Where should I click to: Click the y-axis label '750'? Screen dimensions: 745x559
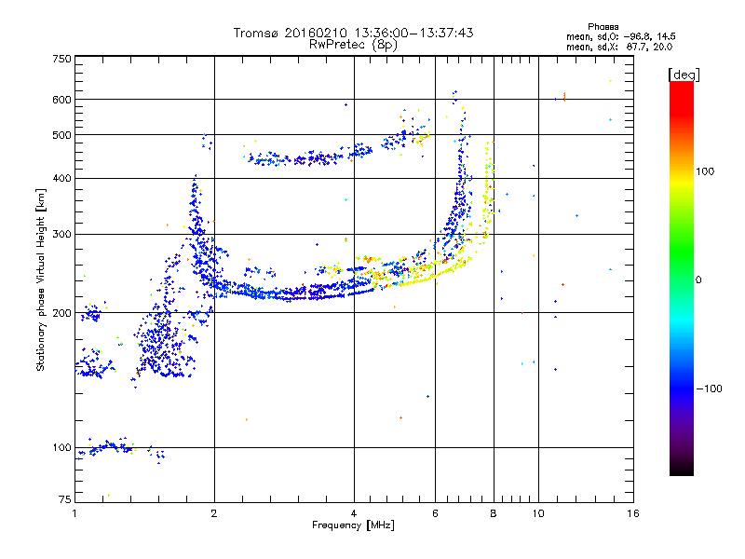[x=61, y=59]
